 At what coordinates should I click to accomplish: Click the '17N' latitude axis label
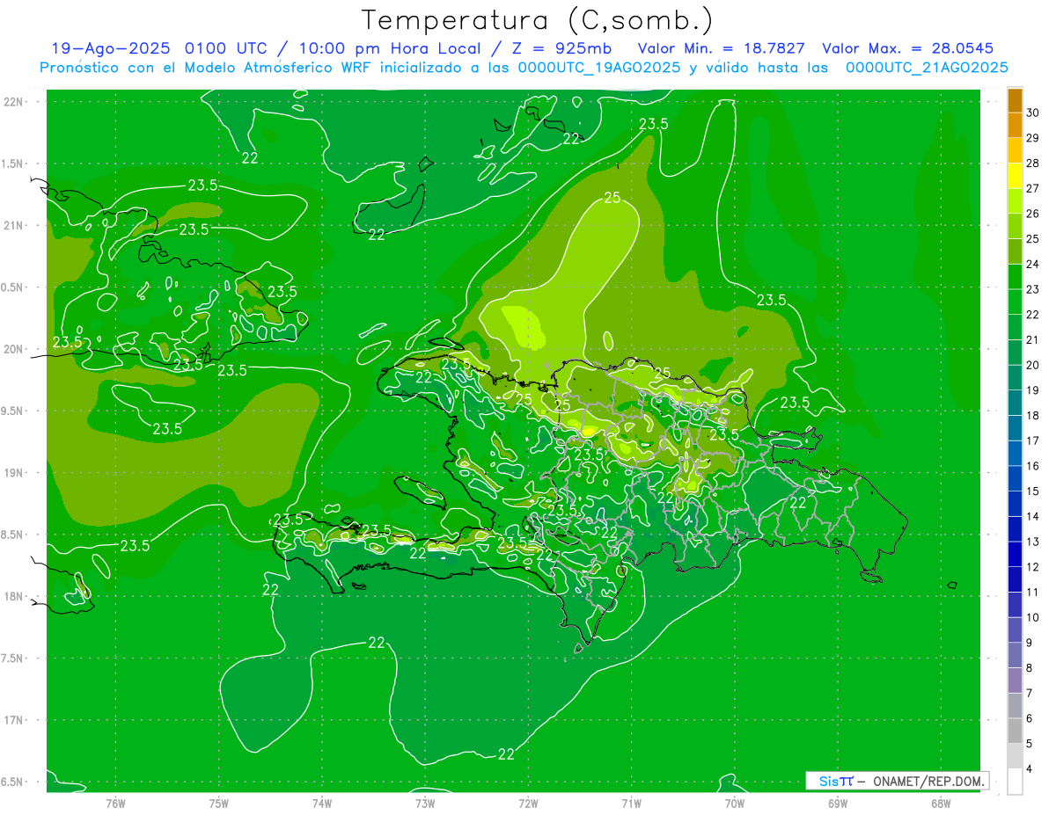pyautogui.click(x=13, y=720)
